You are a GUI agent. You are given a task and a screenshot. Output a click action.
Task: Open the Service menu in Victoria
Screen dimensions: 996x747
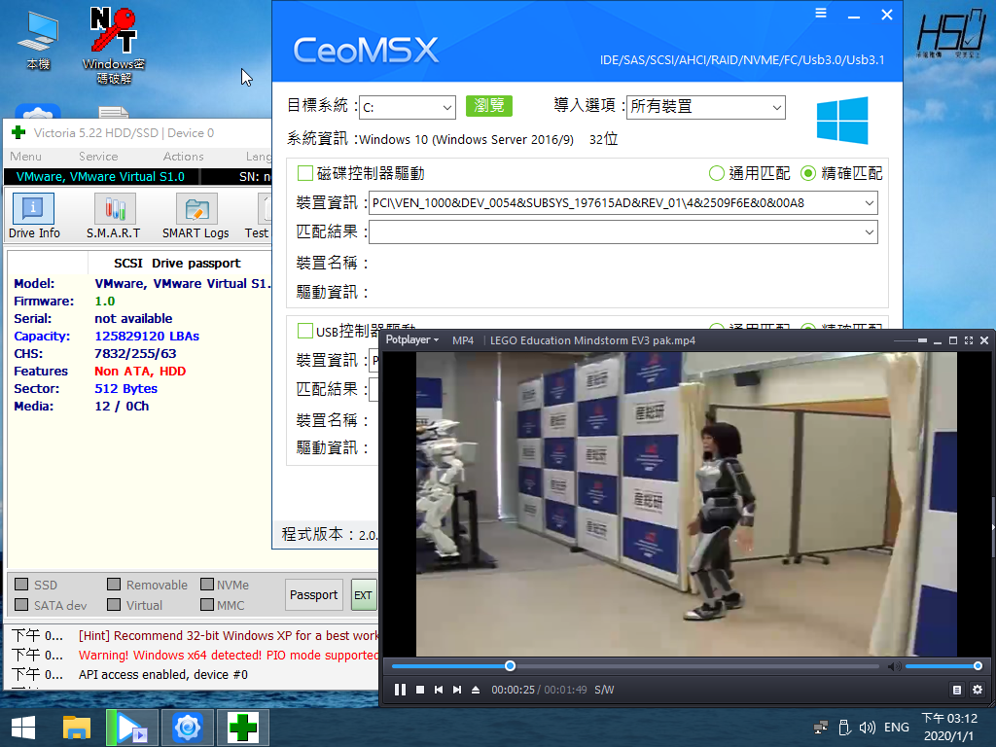pos(98,157)
